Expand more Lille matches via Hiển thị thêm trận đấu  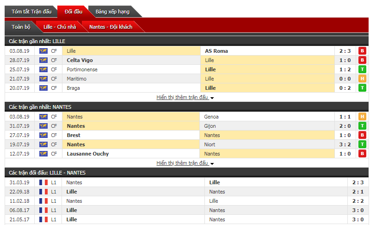click(185, 97)
